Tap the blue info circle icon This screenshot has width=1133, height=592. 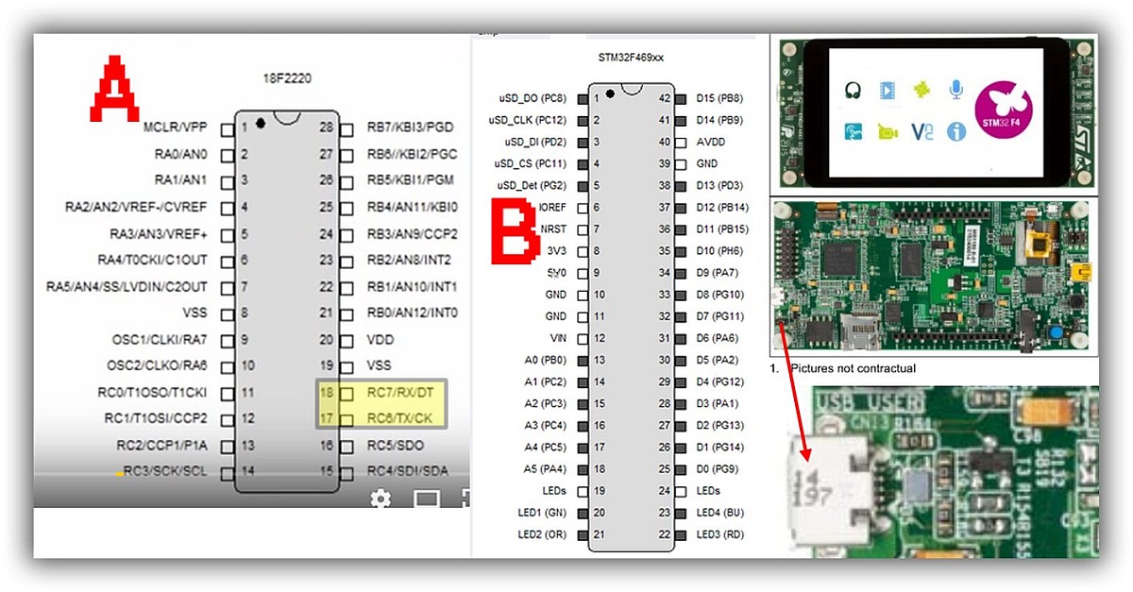point(956,131)
